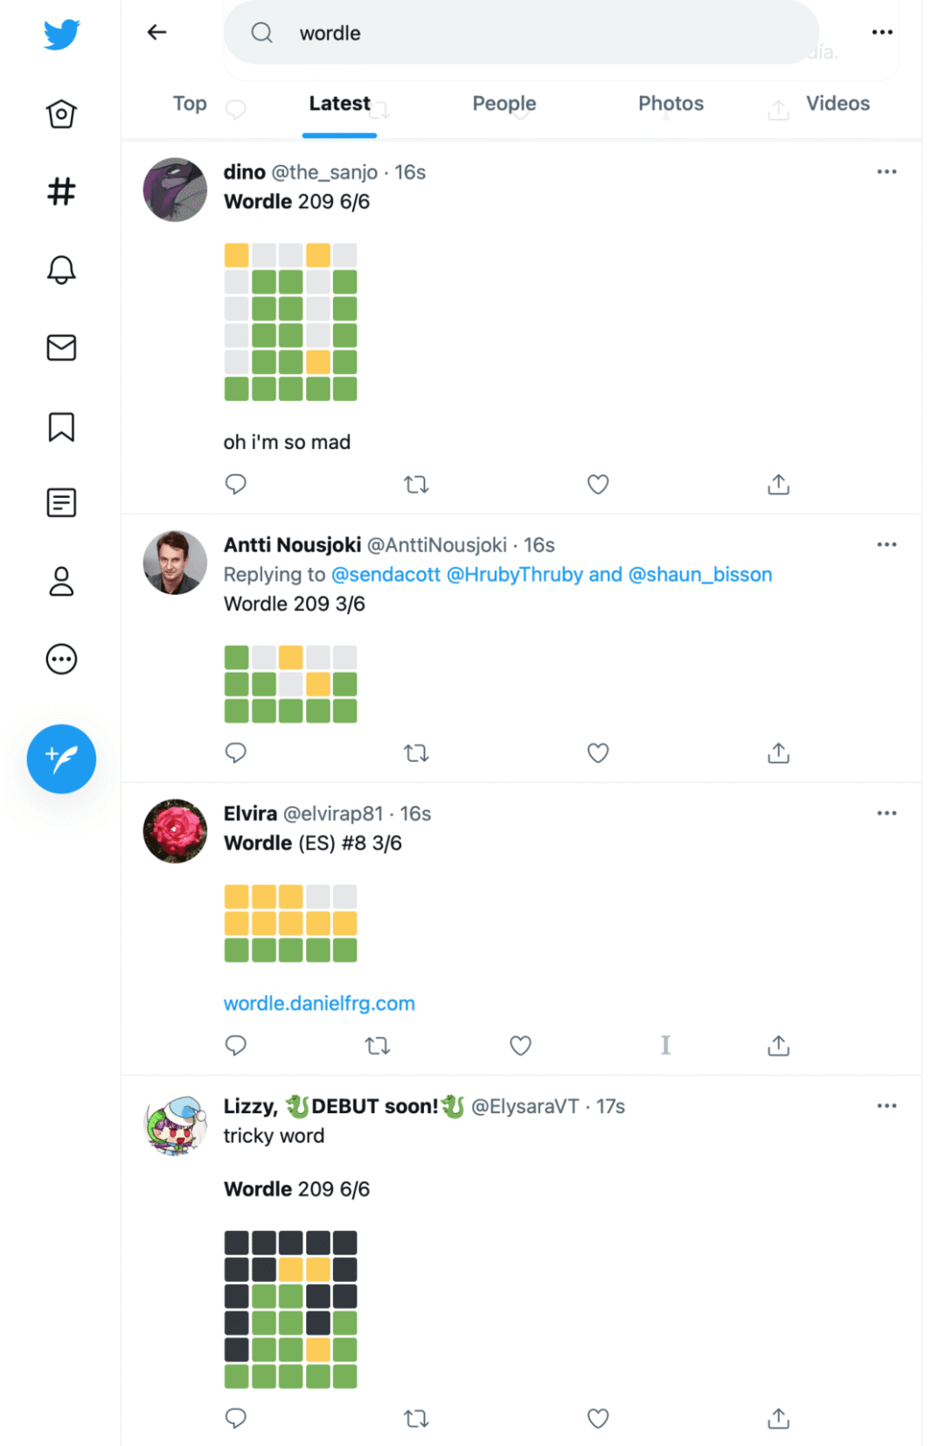Open search options menu beside search bar

pyautogui.click(x=882, y=32)
